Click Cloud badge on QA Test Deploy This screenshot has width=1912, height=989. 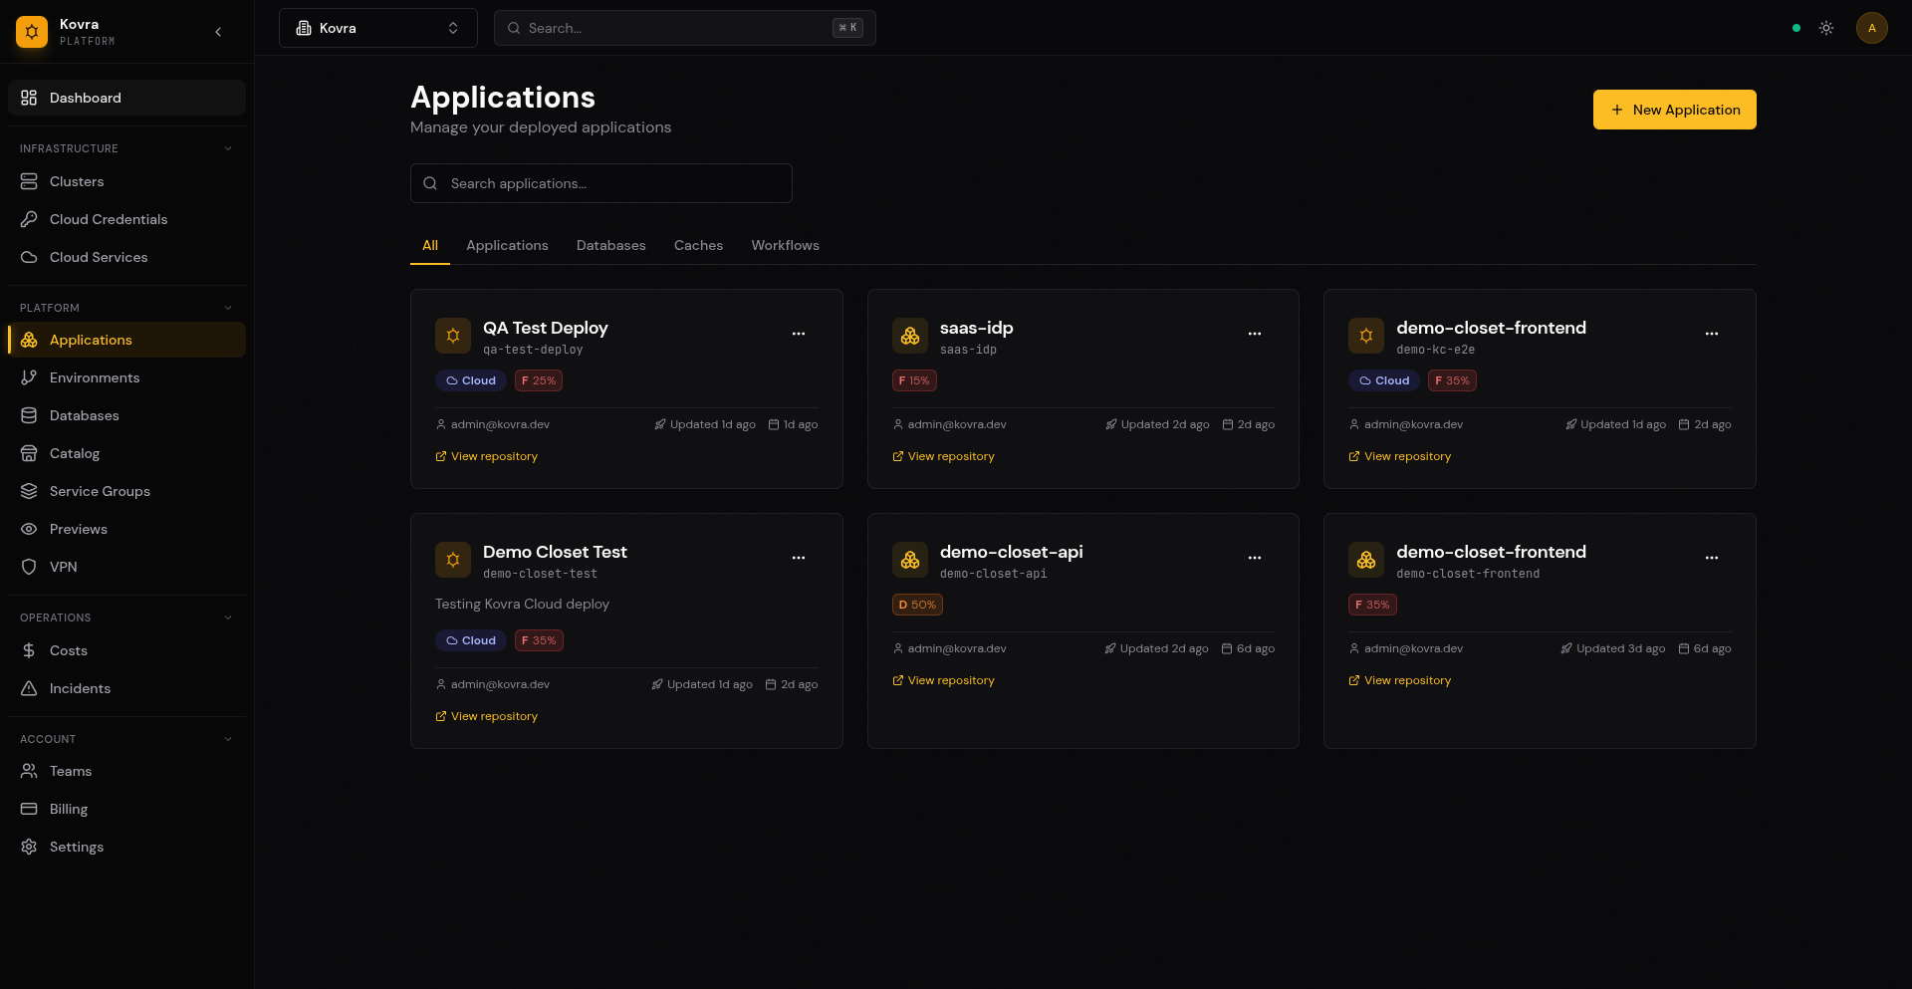coord(471,380)
